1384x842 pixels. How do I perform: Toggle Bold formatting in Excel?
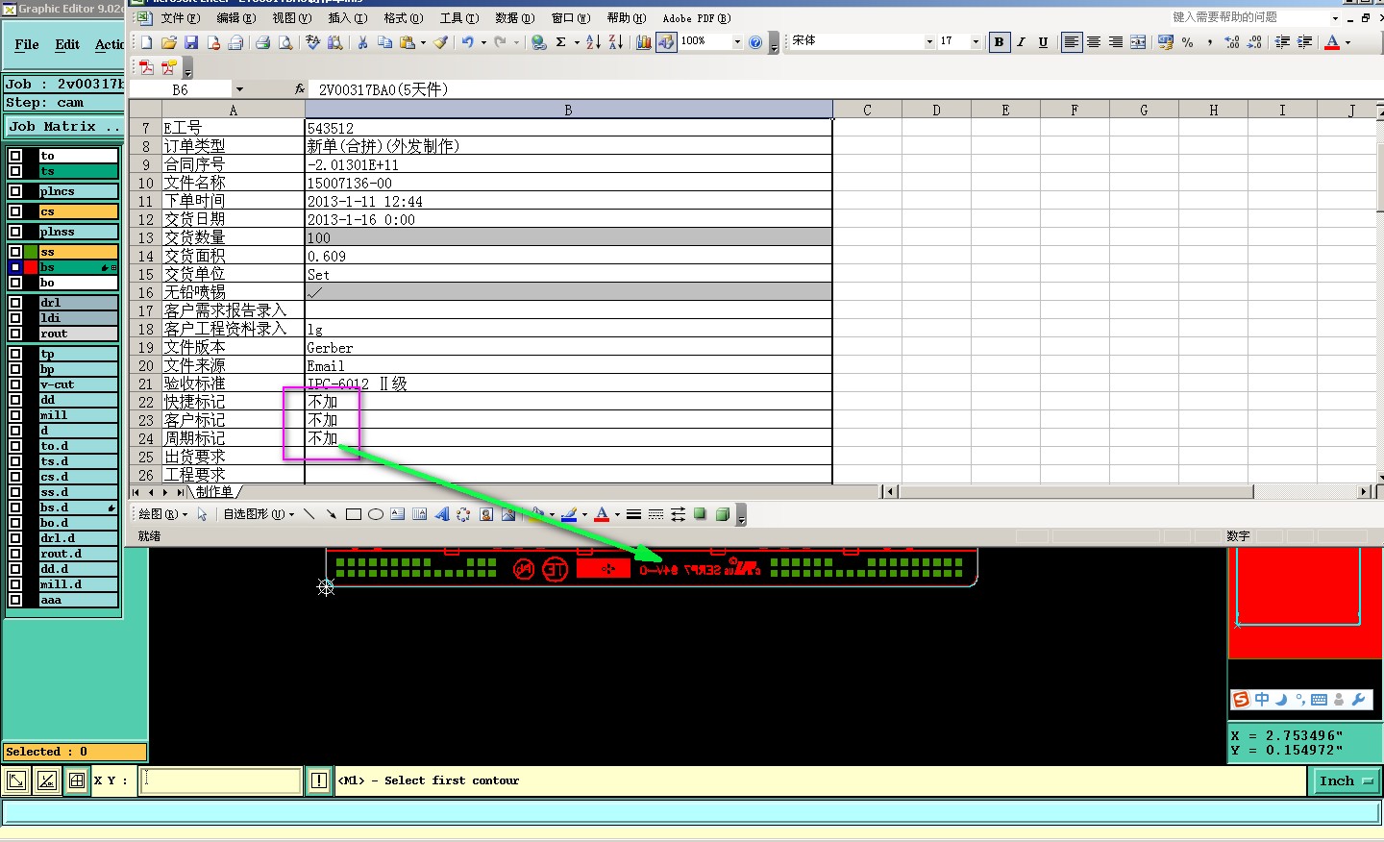(1000, 42)
